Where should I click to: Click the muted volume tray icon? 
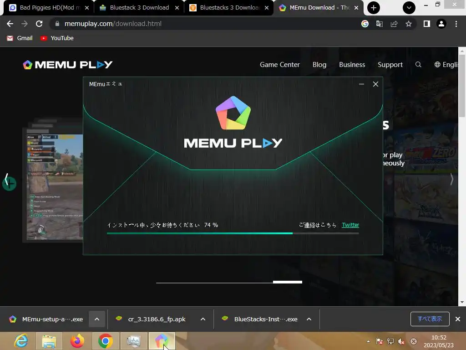(x=401, y=341)
